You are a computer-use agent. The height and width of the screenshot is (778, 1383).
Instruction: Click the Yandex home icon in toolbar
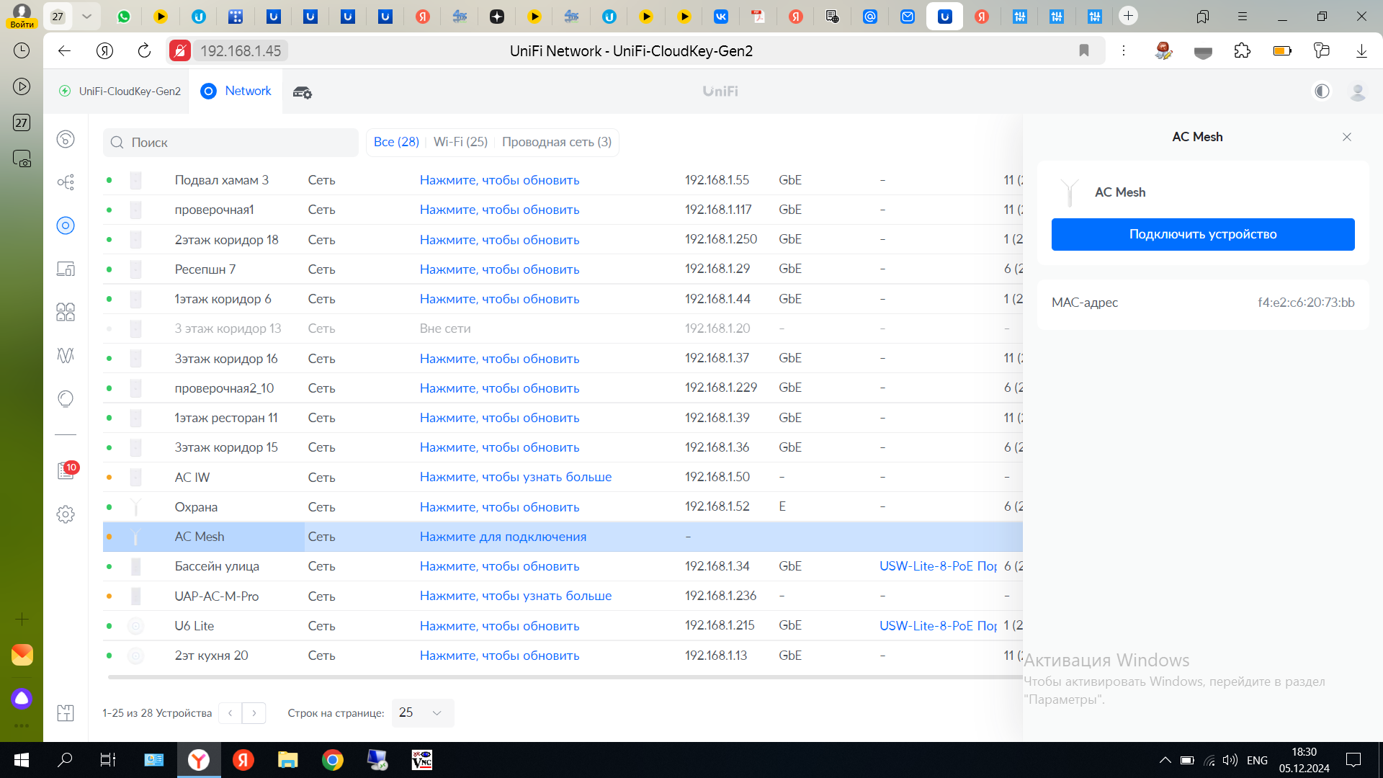pos(104,50)
